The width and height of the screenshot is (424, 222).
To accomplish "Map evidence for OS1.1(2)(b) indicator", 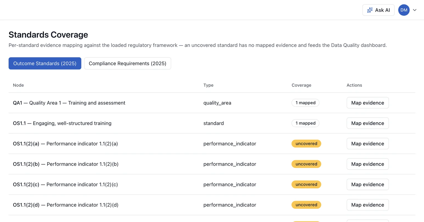I will [x=368, y=164].
